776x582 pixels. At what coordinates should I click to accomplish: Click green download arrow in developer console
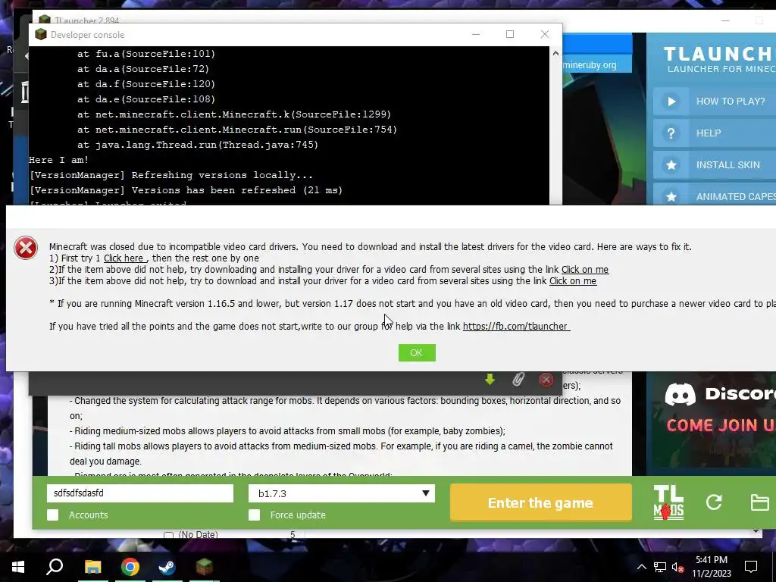click(x=490, y=380)
